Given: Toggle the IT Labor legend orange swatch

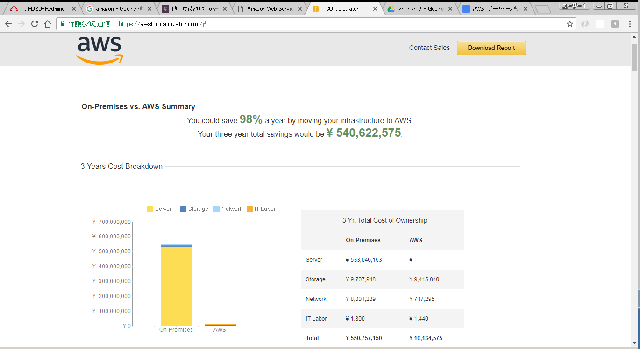Looking at the screenshot, I should [x=249, y=209].
